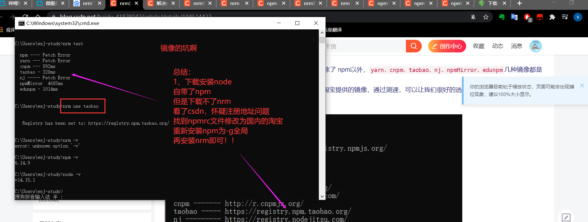Reload the current CSDN page
588x222 pixels.
click(x=25, y=16)
